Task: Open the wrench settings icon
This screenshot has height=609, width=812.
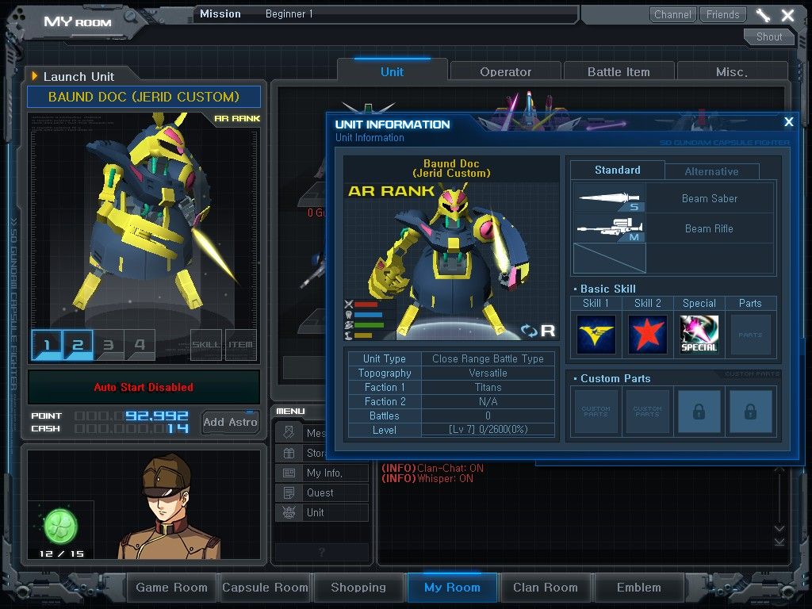Action: point(764,15)
